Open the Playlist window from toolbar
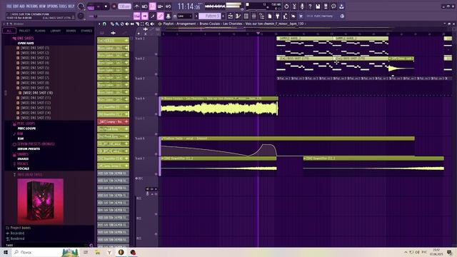This screenshot has width=457, height=257. point(231,16)
